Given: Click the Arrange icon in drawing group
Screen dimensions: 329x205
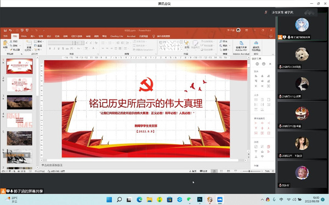Looking at the screenshot, I should (x=186, y=45).
